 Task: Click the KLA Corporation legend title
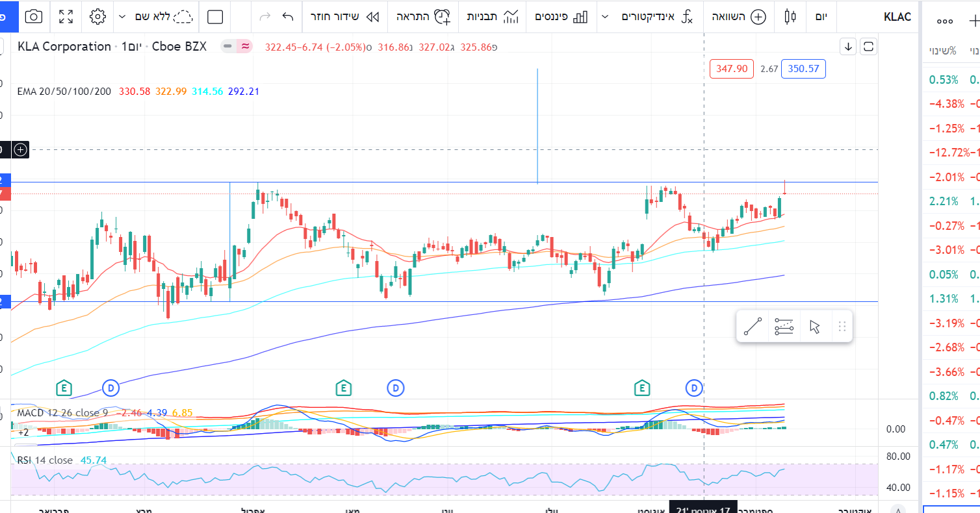(64, 46)
